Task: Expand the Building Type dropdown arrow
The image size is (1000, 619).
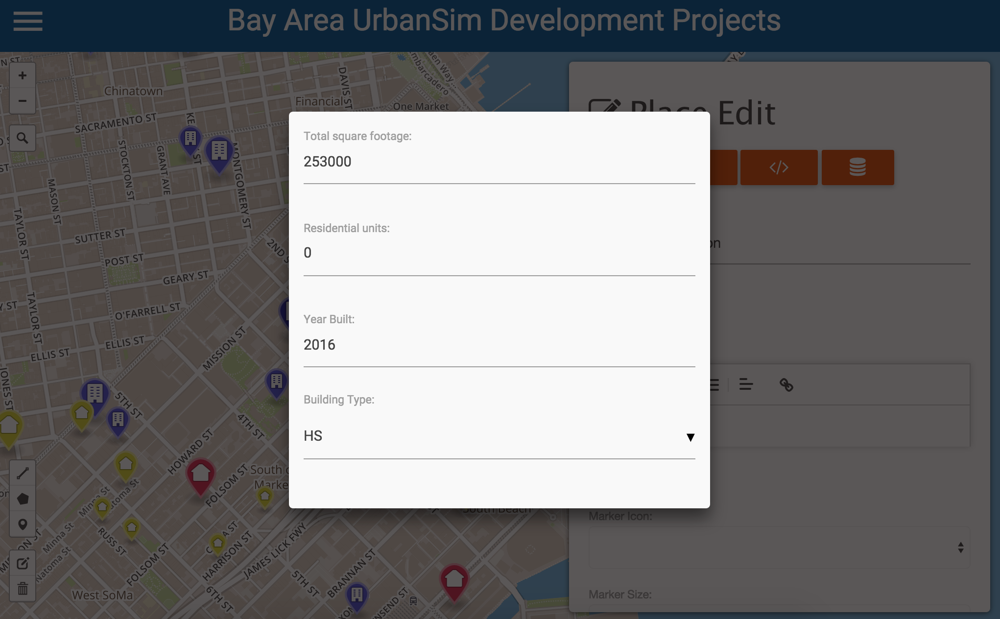Action: pos(690,437)
